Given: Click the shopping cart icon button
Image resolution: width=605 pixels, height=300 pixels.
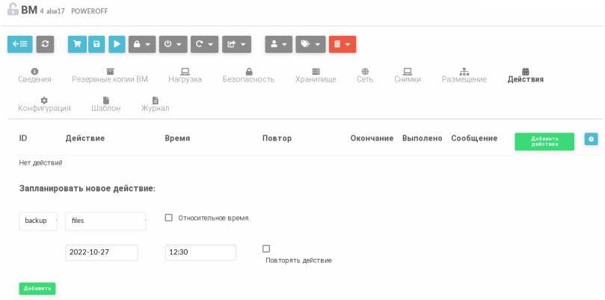Looking at the screenshot, I should [x=77, y=45].
